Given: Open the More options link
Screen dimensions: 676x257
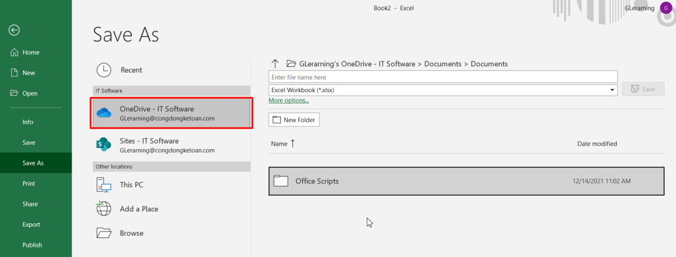Looking at the screenshot, I should pyautogui.click(x=288, y=101).
